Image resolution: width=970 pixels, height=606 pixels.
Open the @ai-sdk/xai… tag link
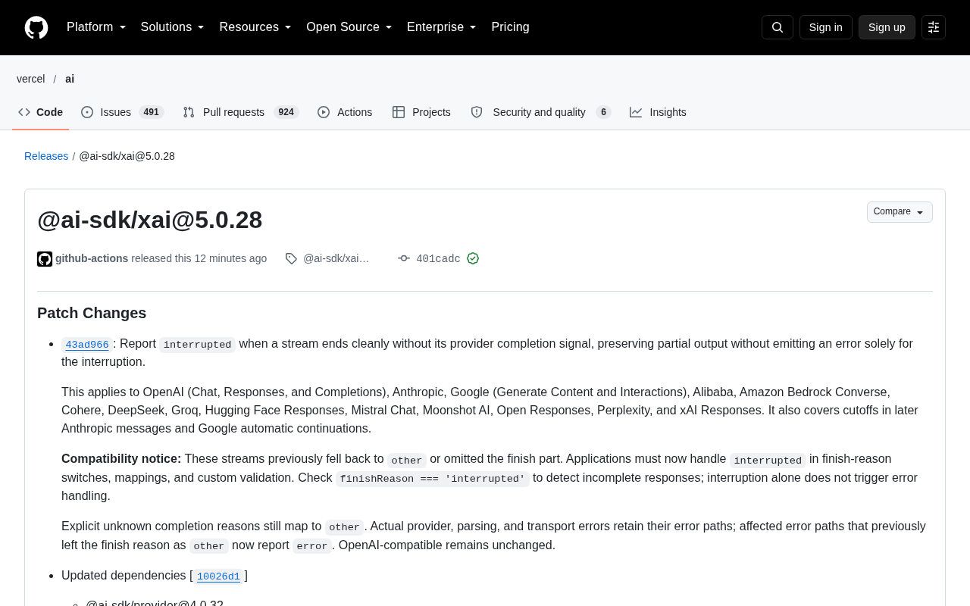point(336,258)
